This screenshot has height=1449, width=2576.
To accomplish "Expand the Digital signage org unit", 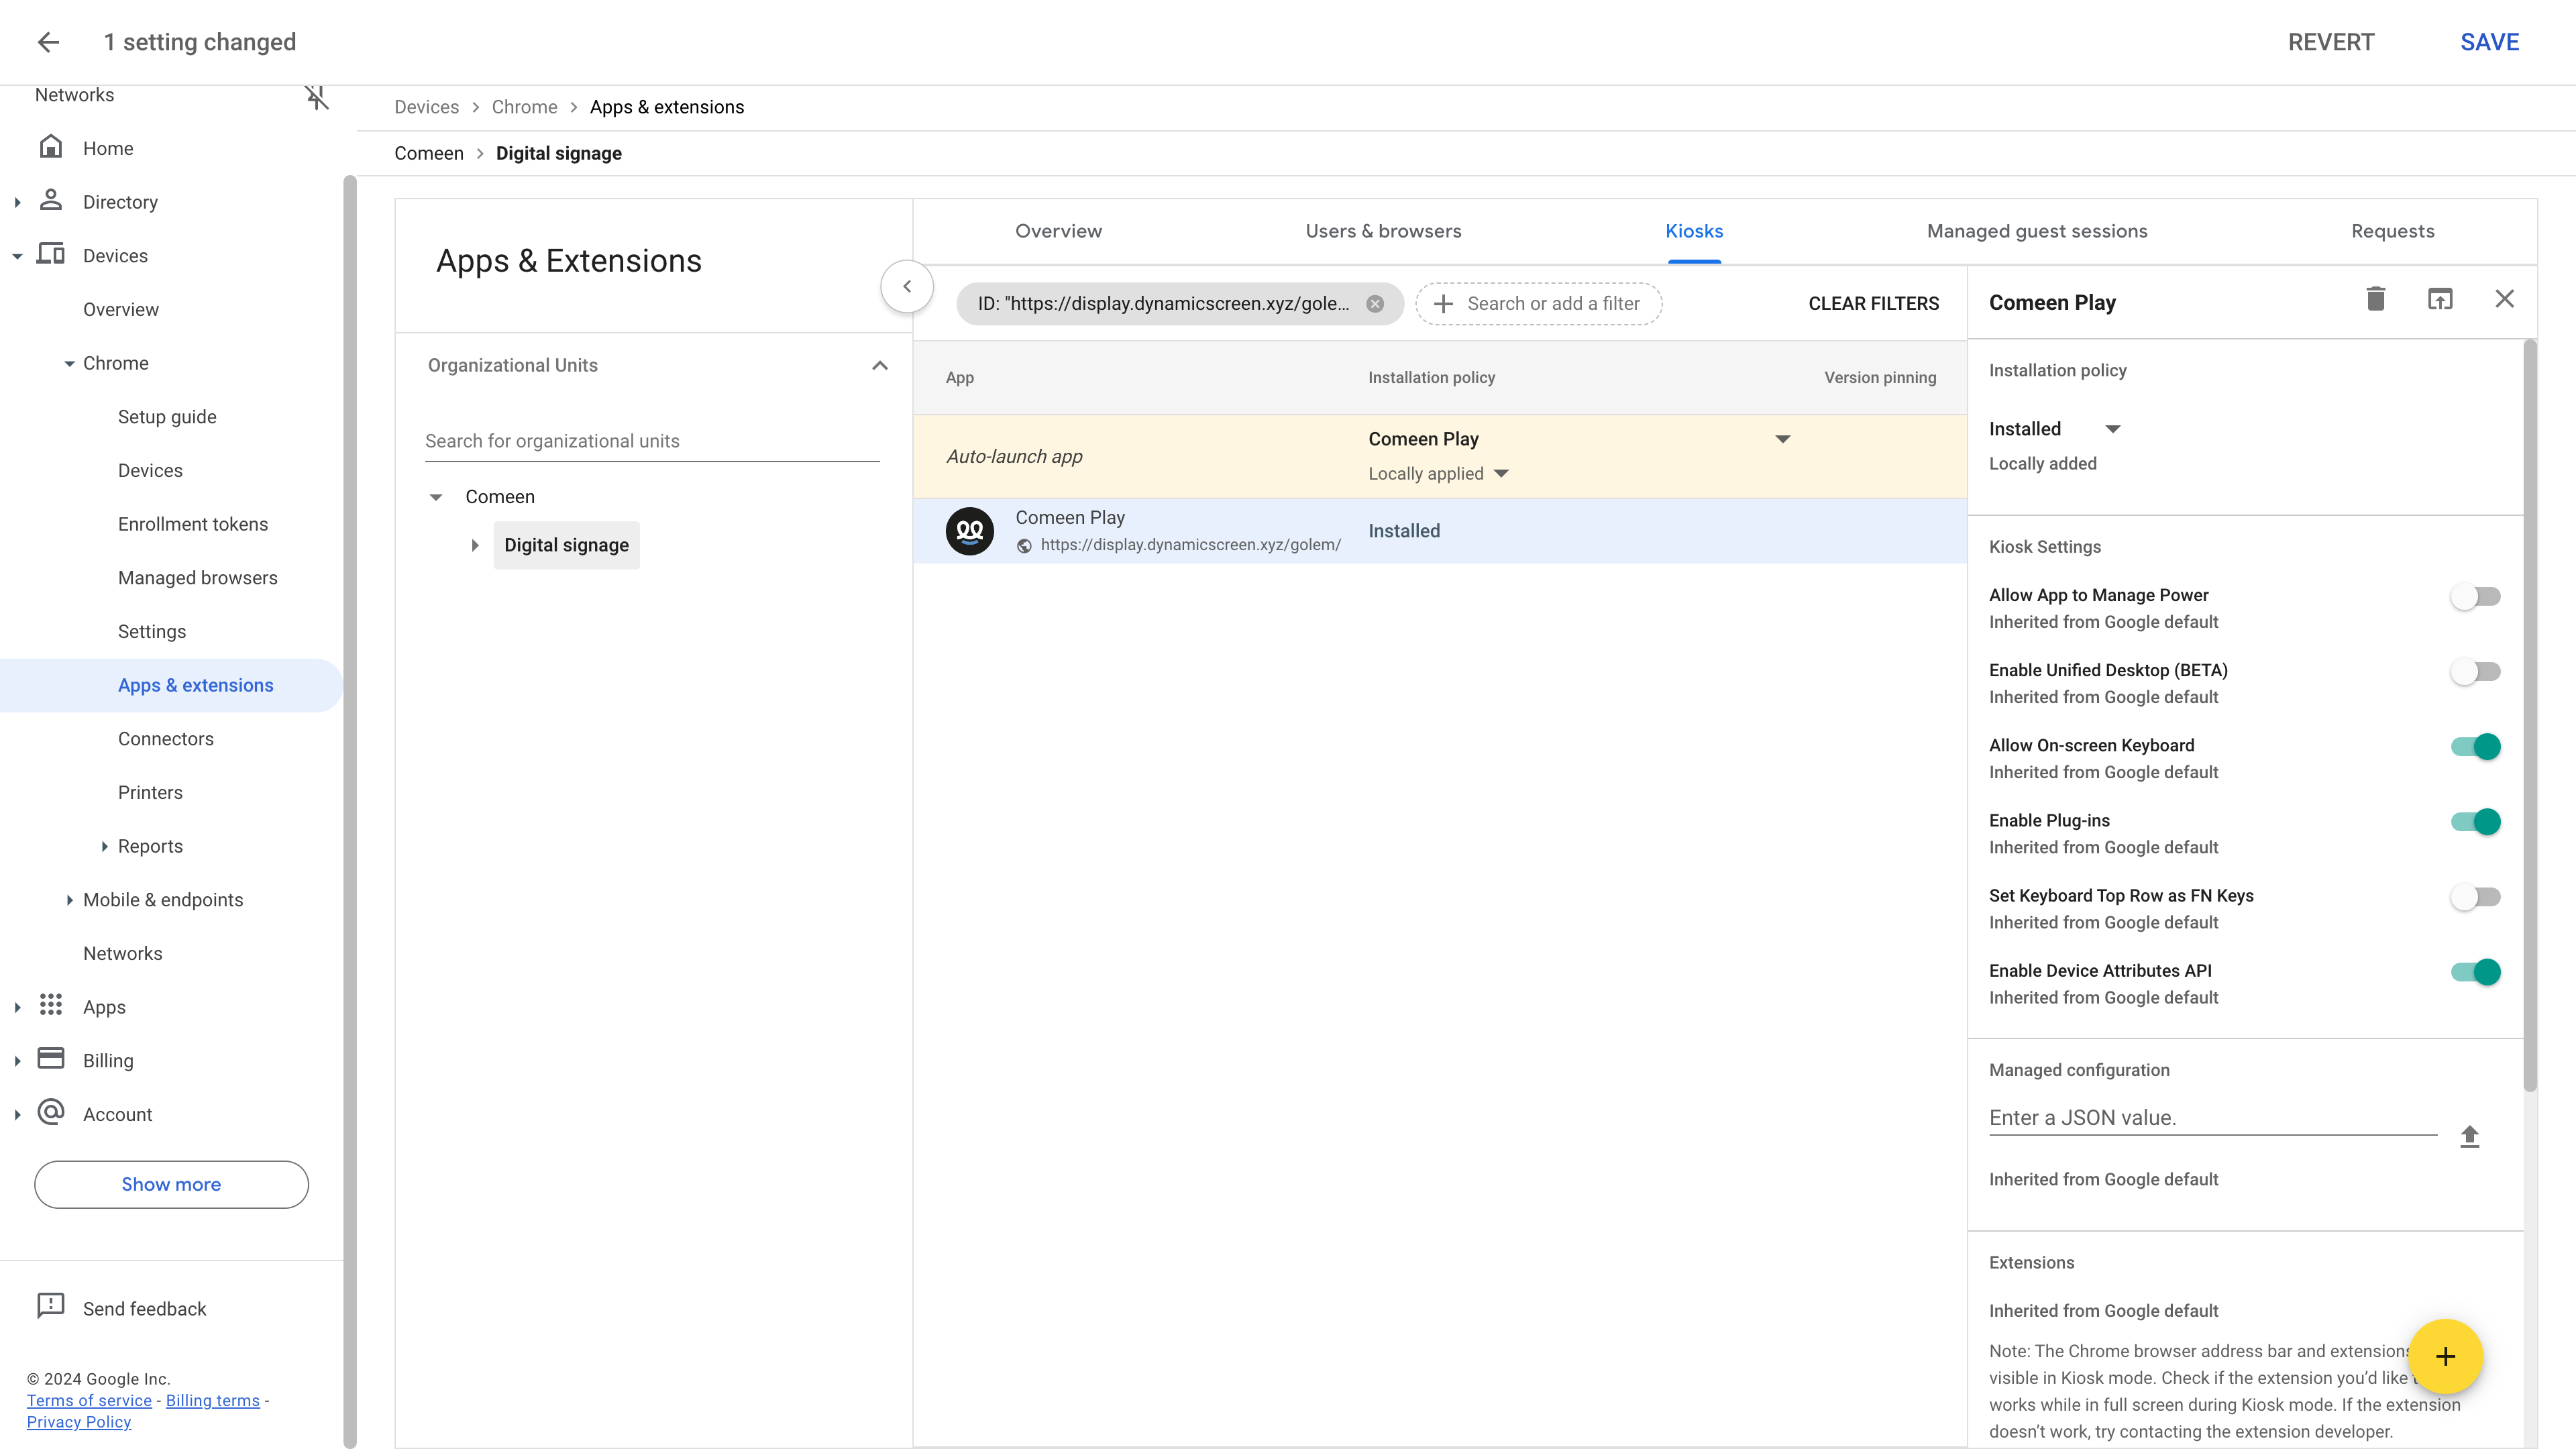I will coord(475,545).
